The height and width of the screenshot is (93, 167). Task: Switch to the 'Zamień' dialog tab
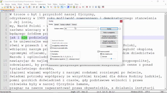pyautogui.click(x=56, y=25)
